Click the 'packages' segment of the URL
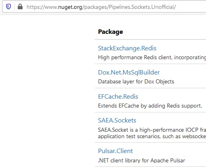The width and height of the screenshot is (206, 168). coord(96,7)
